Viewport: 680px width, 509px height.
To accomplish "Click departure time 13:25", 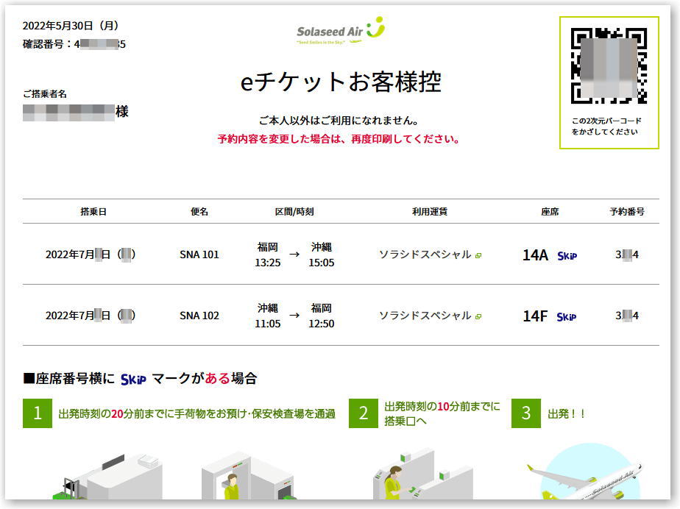I will point(268,263).
